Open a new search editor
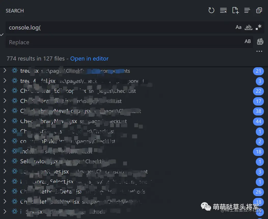This screenshot has height=219, width=268. (x=235, y=10)
